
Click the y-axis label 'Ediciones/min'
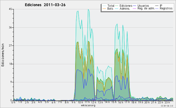(3, 55)
